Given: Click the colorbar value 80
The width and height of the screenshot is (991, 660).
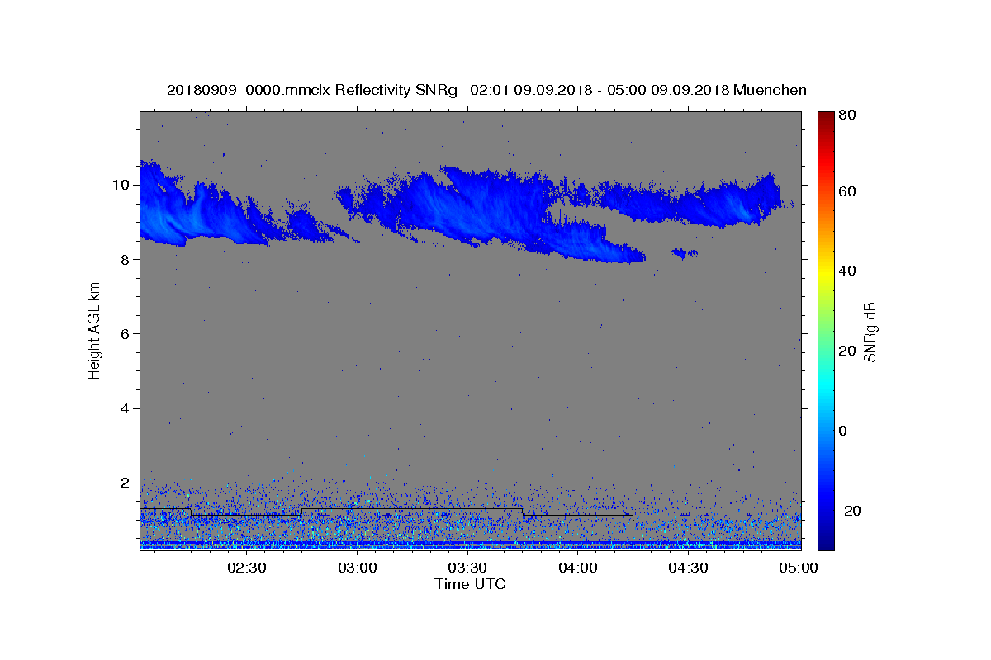Looking at the screenshot, I should point(846,115).
